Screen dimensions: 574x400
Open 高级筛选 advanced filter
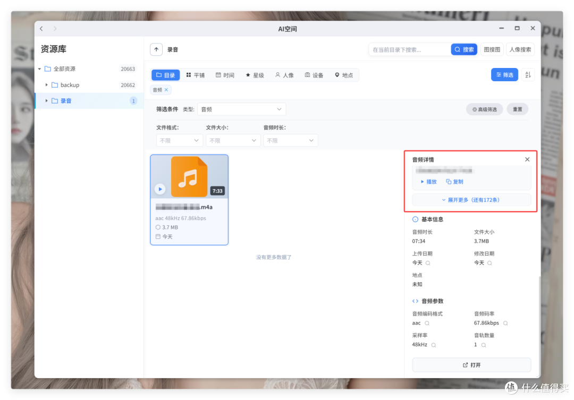pos(484,109)
